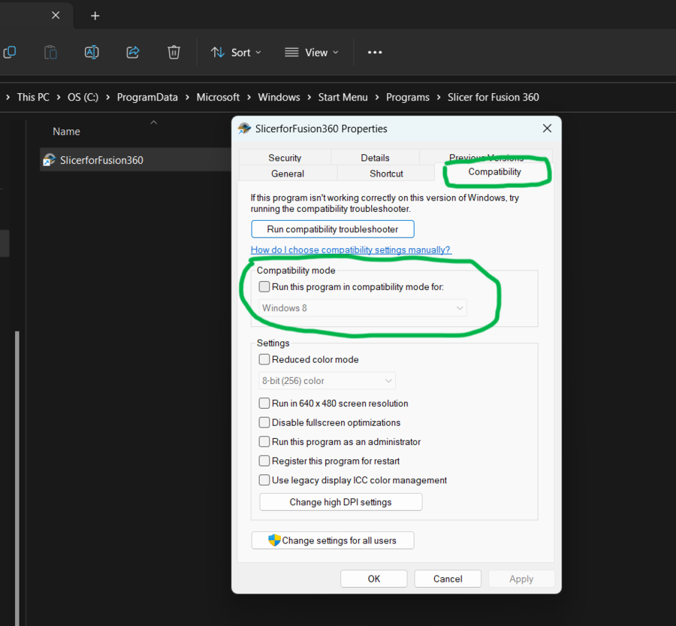The width and height of the screenshot is (676, 626).
Task: Click the Paste icon in Explorer toolbar
Action: coord(50,52)
